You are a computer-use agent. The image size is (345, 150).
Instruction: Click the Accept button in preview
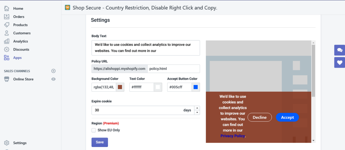(x=287, y=117)
